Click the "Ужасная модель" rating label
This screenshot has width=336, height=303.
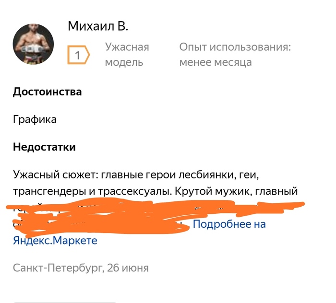(127, 55)
